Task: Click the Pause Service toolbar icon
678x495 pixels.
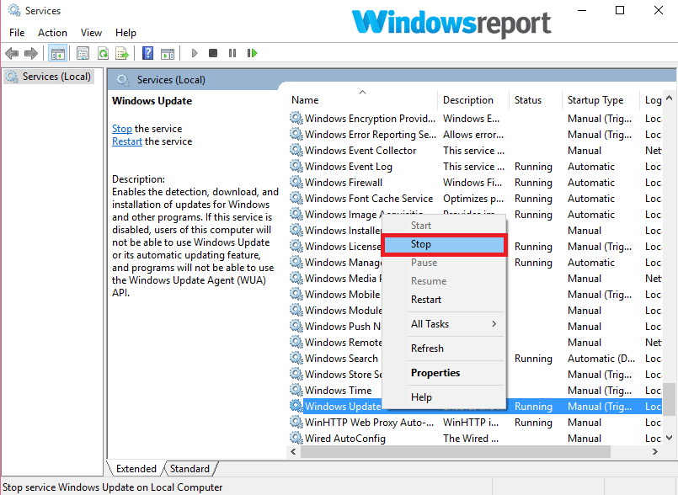Action: tap(232, 53)
